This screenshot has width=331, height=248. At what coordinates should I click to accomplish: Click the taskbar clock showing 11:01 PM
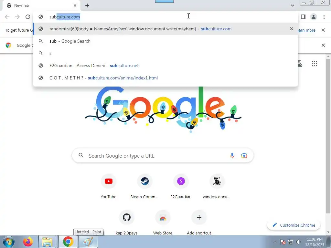click(x=315, y=242)
